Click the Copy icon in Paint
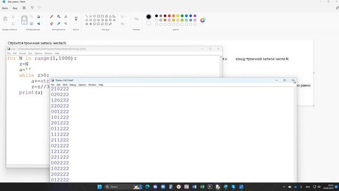This screenshot has height=191, width=339. pyautogui.click(x=13, y=23)
